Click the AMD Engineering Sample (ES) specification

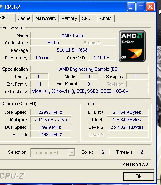[x=89, y=69]
